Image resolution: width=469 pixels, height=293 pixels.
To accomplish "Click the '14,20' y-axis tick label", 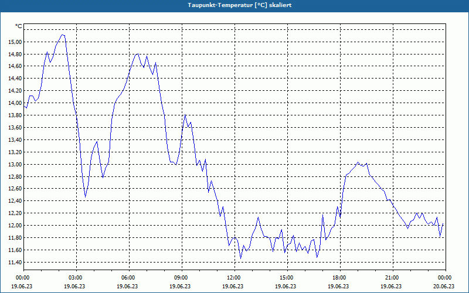I will coord(15,91).
